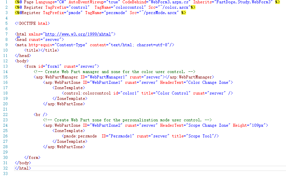Click the WebPartZone2 ID attribute
Viewport: 286px width, 176px height.
click(x=103, y=125)
